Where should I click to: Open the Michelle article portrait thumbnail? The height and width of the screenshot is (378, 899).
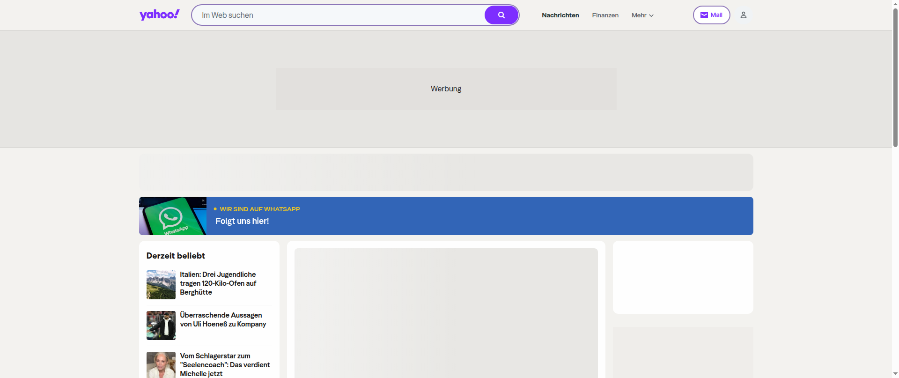coord(161,365)
